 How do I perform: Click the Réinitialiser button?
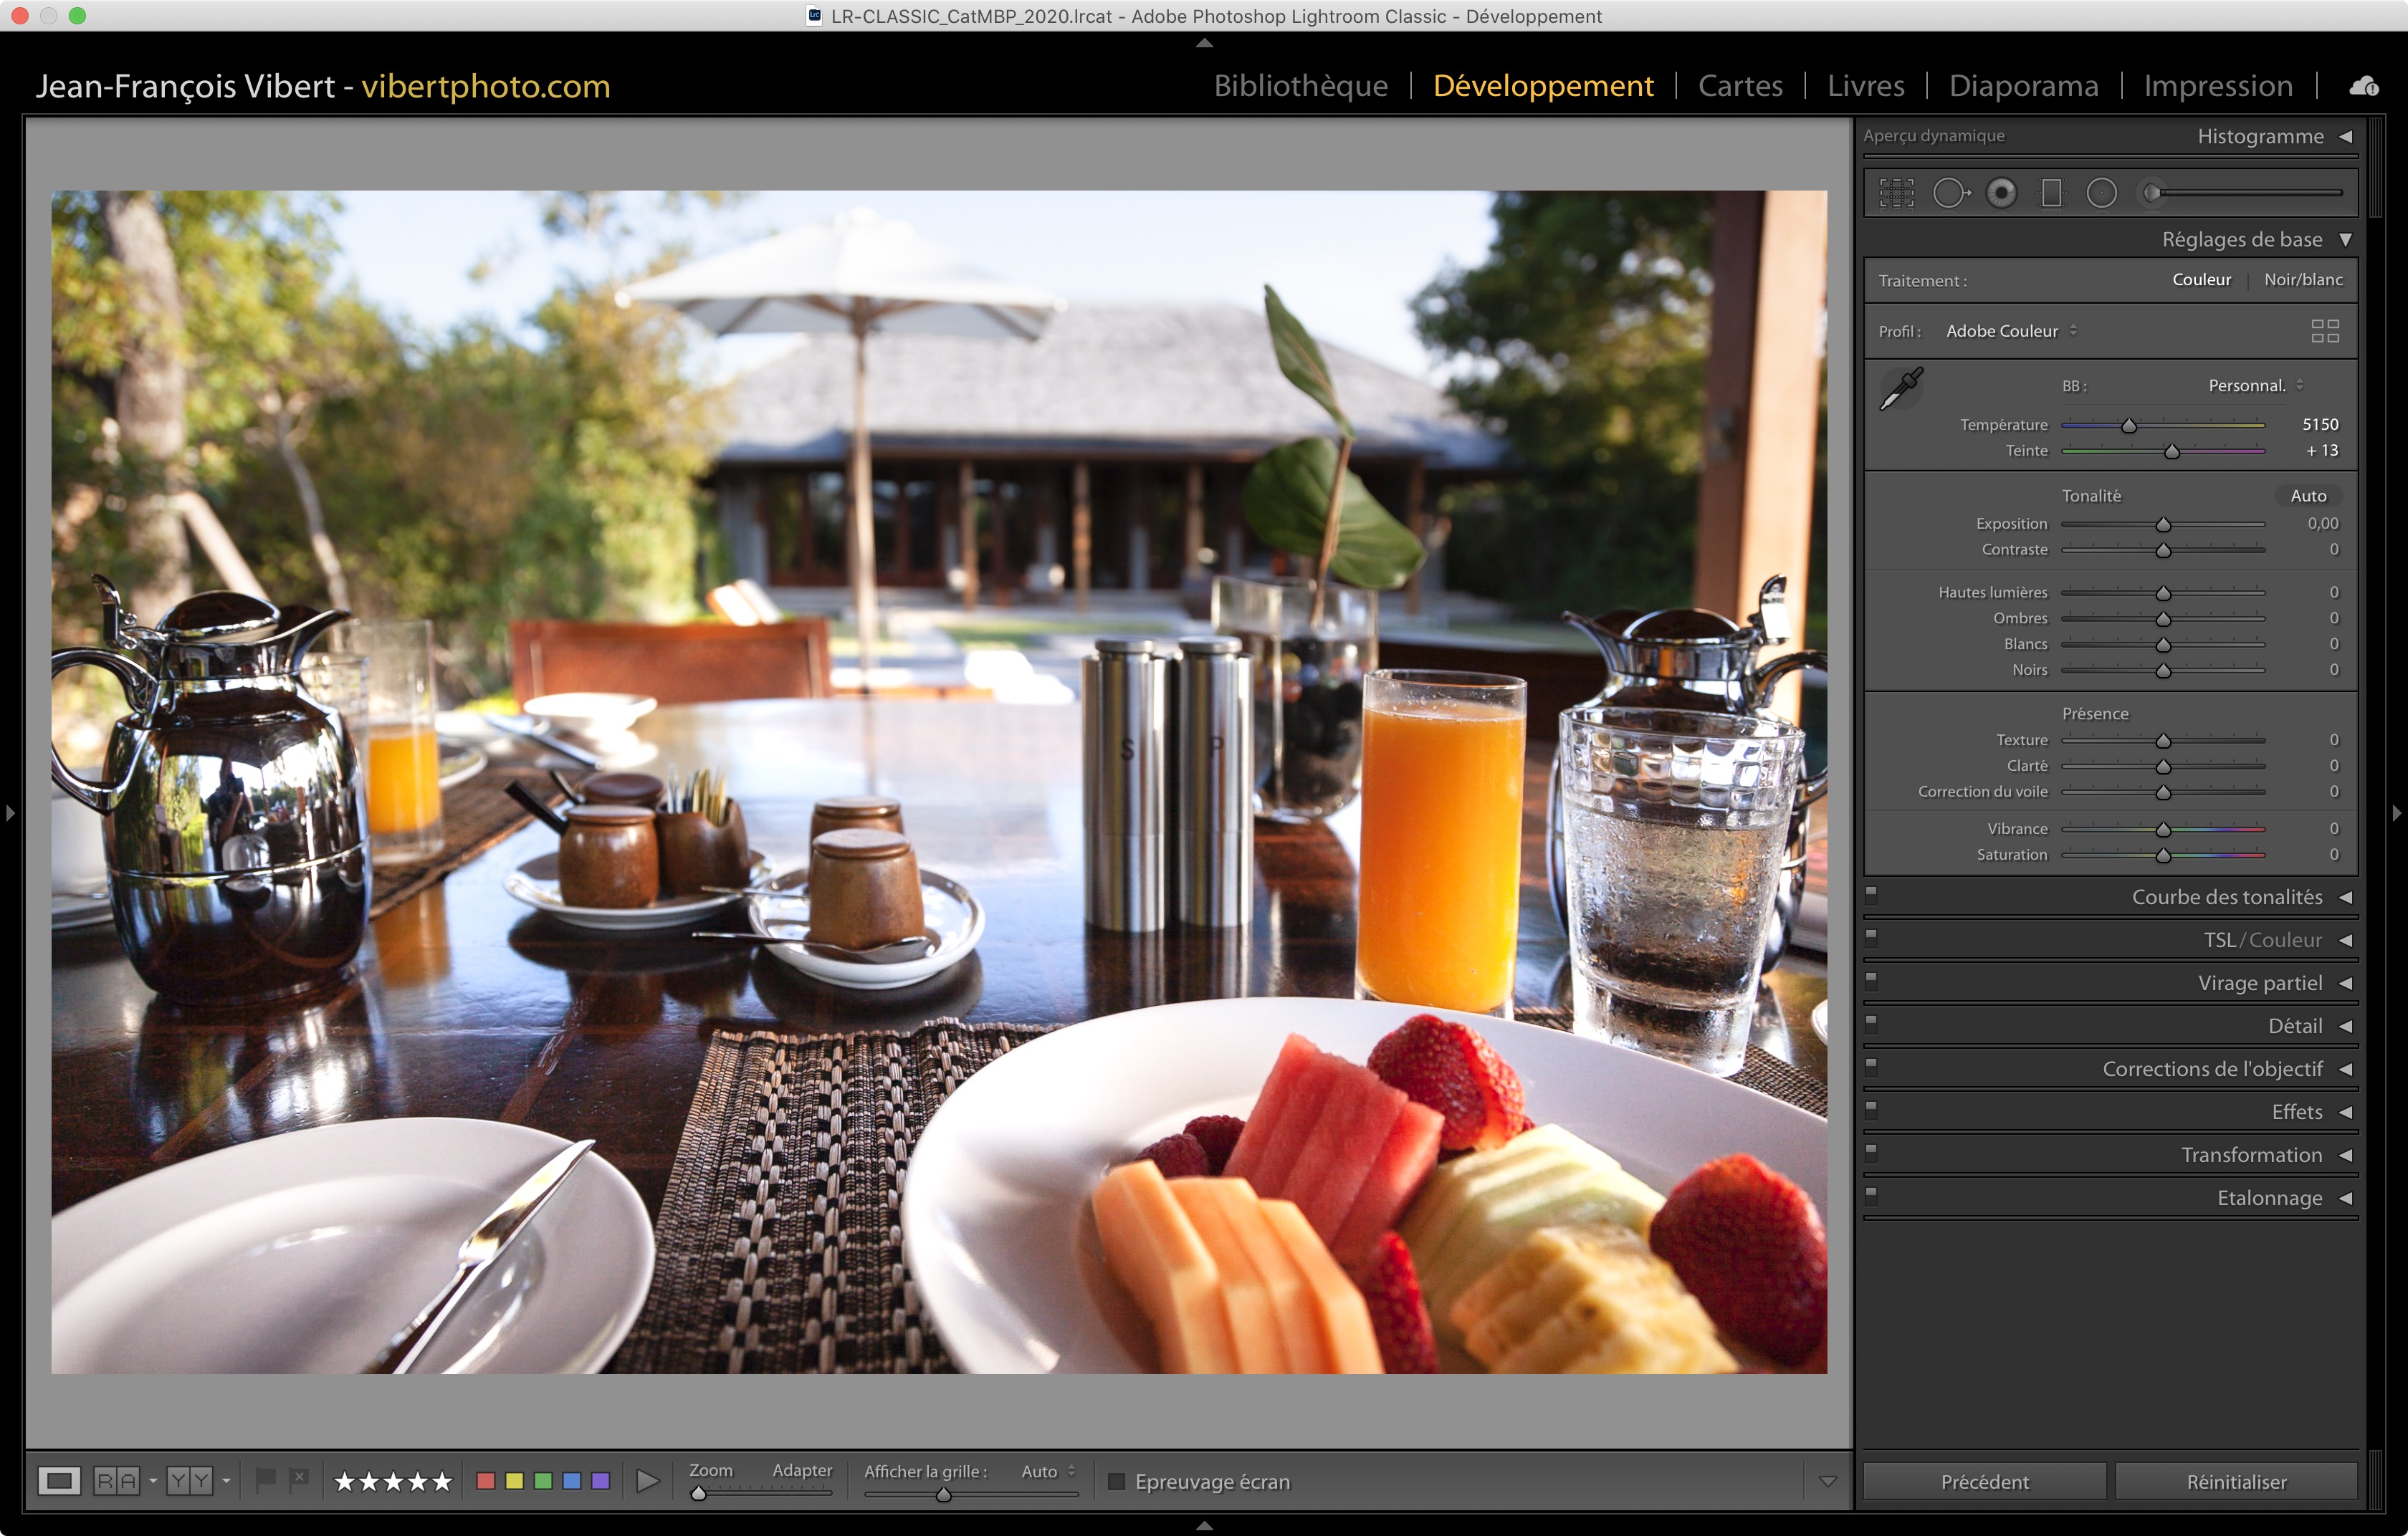point(2236,1481)
